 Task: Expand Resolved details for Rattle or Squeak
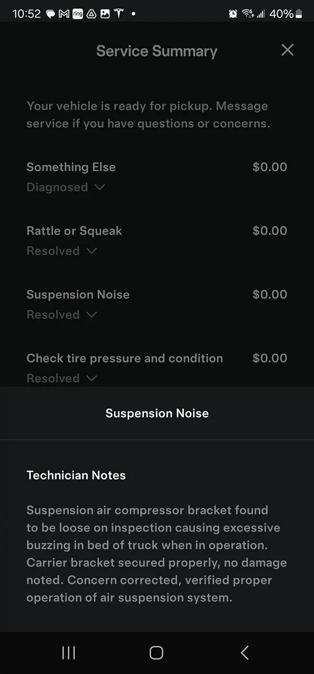coord(62,251)
